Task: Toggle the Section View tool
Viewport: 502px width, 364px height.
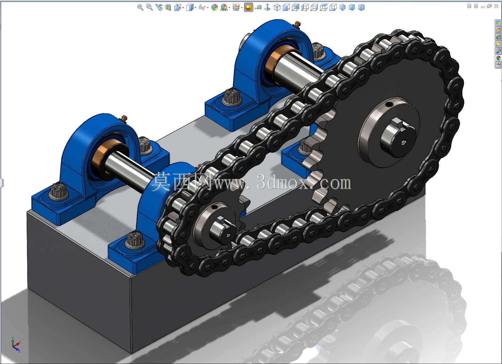Action: [x=168, y=7]
